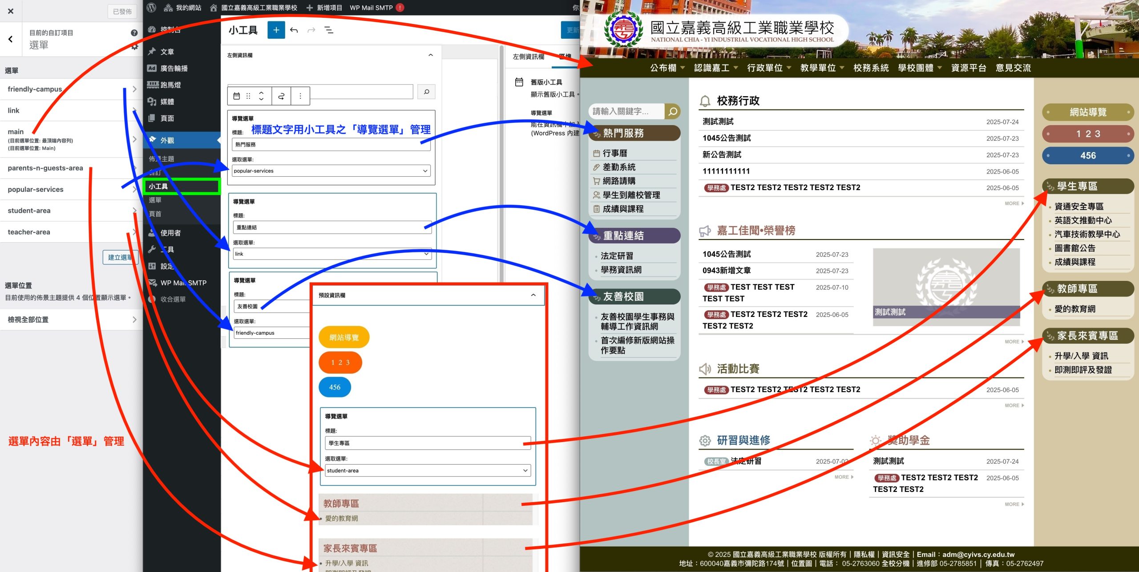Screen dimensions: 1139x572
Task: Open 文章 in the admin sidebar
Action: pyautogui.click(x=167, y=52)
